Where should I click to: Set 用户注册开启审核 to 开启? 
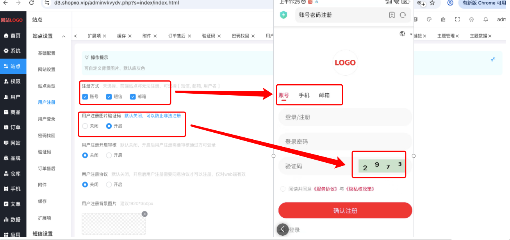coord(109,155)
